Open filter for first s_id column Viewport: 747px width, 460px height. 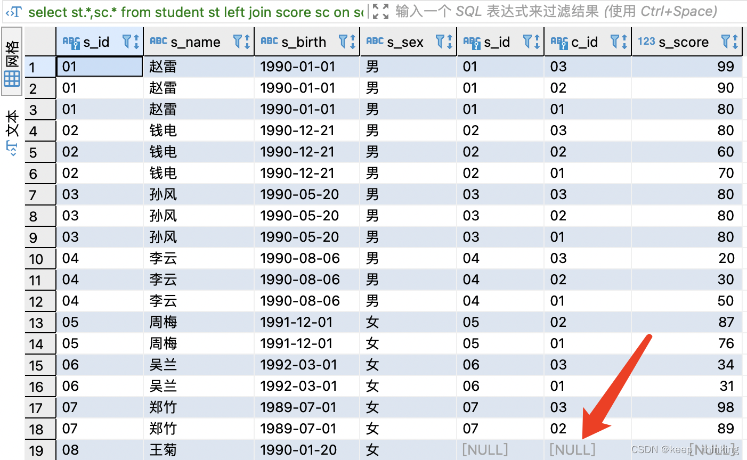pos(127,41)
